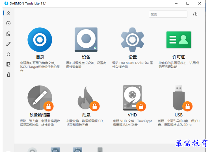
Task: Maximize the DAEMON Tools Lite window
Action: [x=188, y=3]
